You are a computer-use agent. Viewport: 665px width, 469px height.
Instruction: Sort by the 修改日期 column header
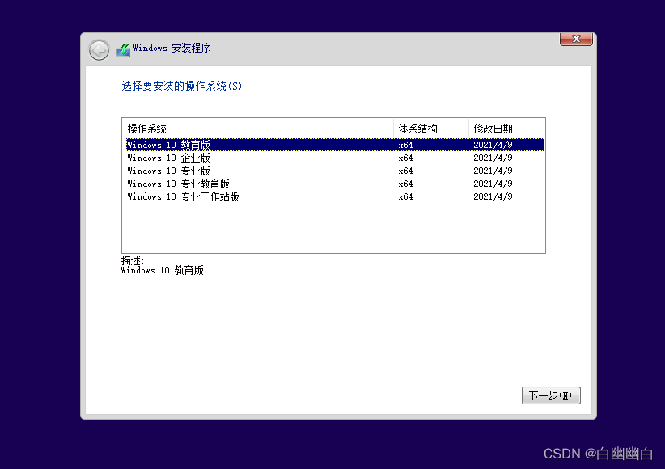tap(506, 129)
